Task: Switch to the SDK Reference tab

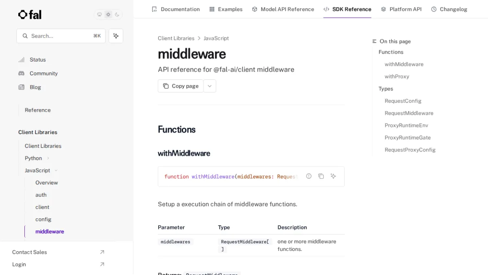Action: point(347,9)
